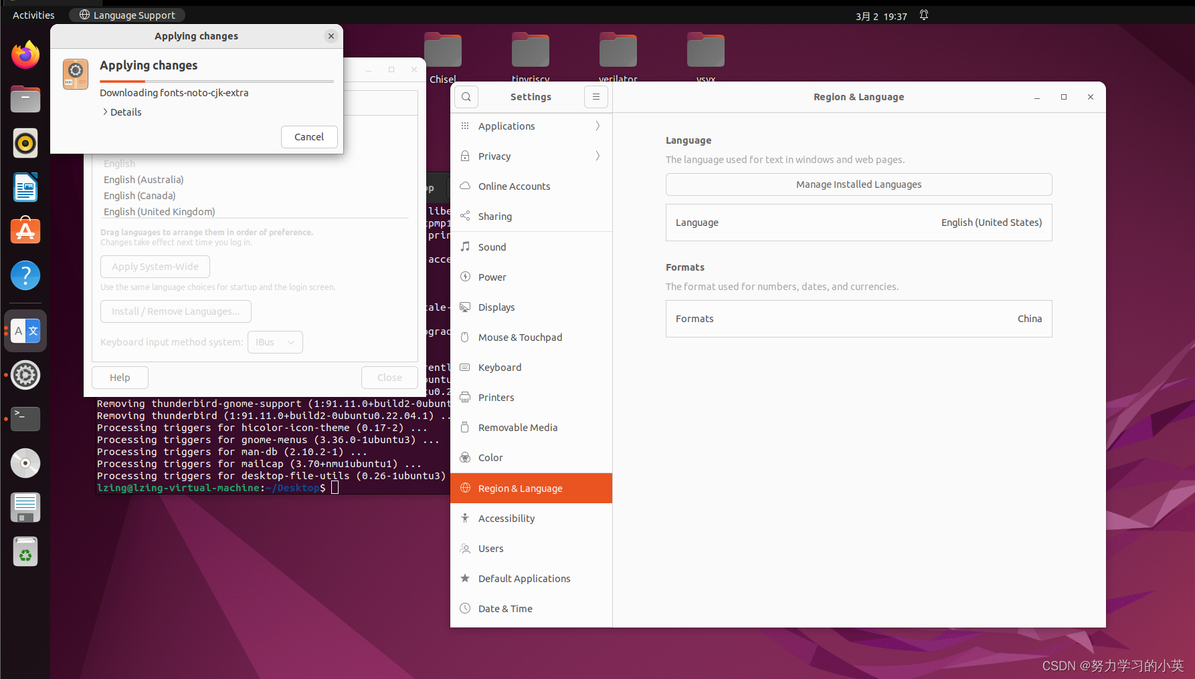Viewport: 1195px width, 679px height.
Task: Open Displays settings
Action: point(497,307)
